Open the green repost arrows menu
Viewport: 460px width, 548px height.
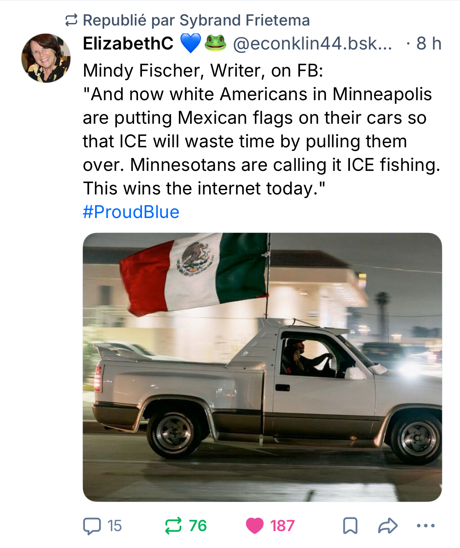[173, 526]
